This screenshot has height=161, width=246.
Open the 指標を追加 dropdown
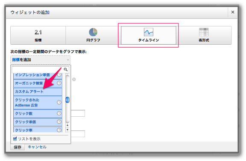(40, 60)
